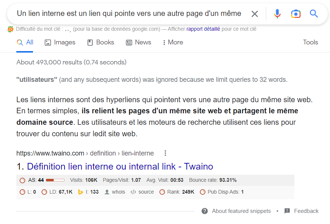This screenshot has width=330, height=224.
Task: Click the Feedback flag icon
Action: (287, 211)
